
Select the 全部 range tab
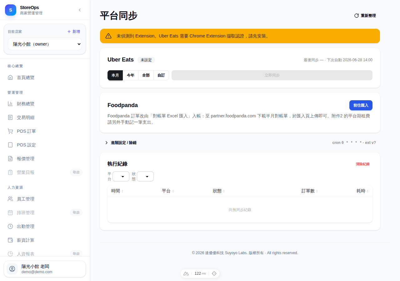146,75
